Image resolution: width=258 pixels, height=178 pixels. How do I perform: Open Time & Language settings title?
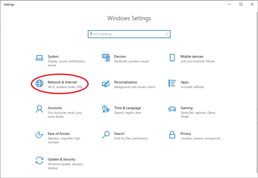[x=128, y=108]
